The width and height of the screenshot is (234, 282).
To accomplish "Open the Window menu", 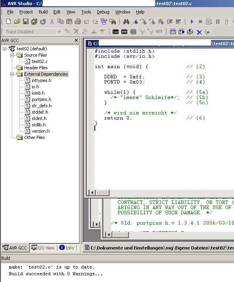I will pyautogui.click(x=123, y=12).
